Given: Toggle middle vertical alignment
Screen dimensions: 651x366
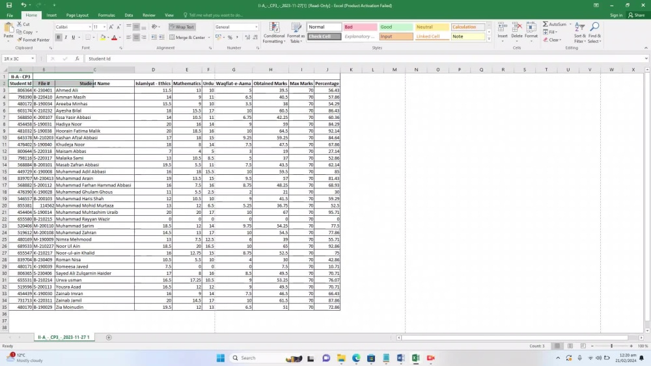Looking at the screenshot, I should [136, 27].
